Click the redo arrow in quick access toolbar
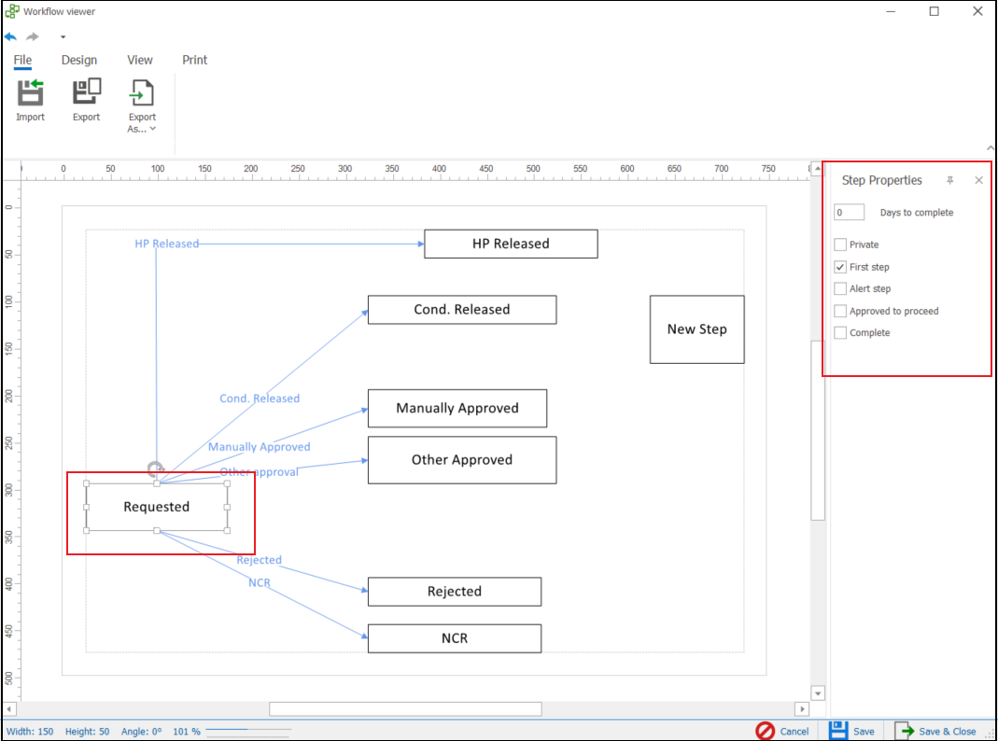The image size is (998, 741). tap(33, 37)
